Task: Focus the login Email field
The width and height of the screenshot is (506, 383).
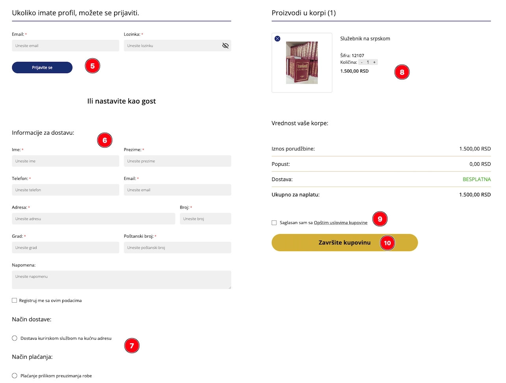Action: coord(65,46)
